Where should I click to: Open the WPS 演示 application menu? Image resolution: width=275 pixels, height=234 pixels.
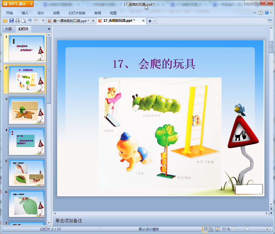(x=16, y=4)
